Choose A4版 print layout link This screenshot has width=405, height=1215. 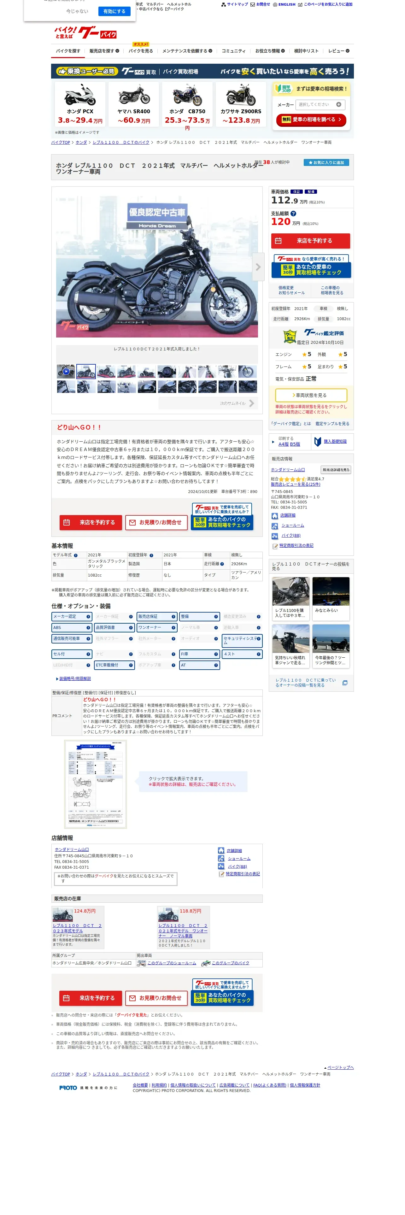click(x=283, y=444)
